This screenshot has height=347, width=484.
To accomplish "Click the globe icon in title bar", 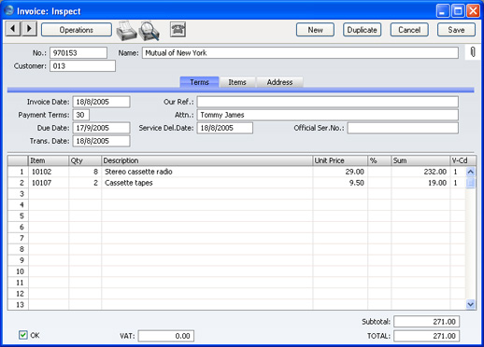I will (8, 10).
